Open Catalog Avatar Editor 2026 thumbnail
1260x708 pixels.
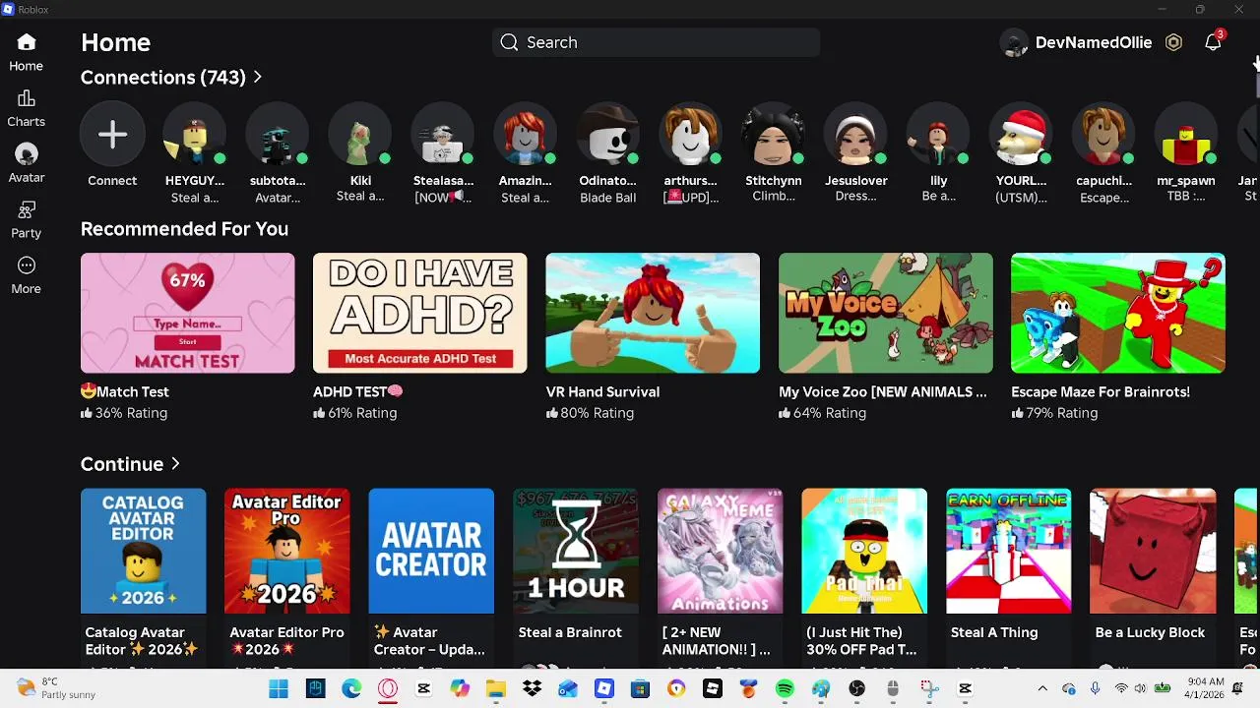coord(144,551)
